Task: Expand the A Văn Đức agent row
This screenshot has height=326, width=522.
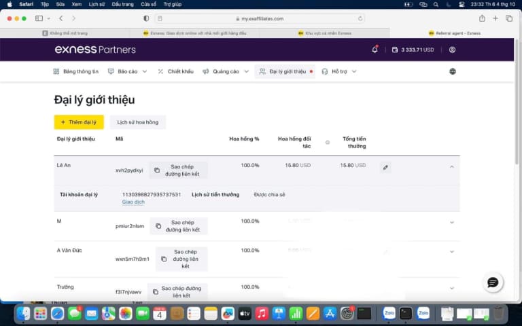Action: point(452,251)
